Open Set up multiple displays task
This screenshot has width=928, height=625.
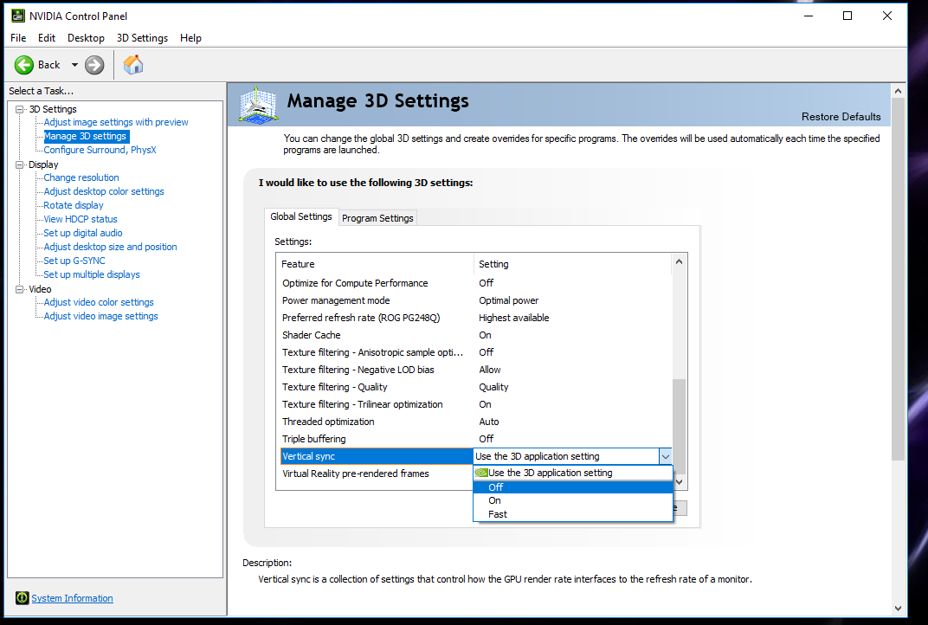(92, 274)
